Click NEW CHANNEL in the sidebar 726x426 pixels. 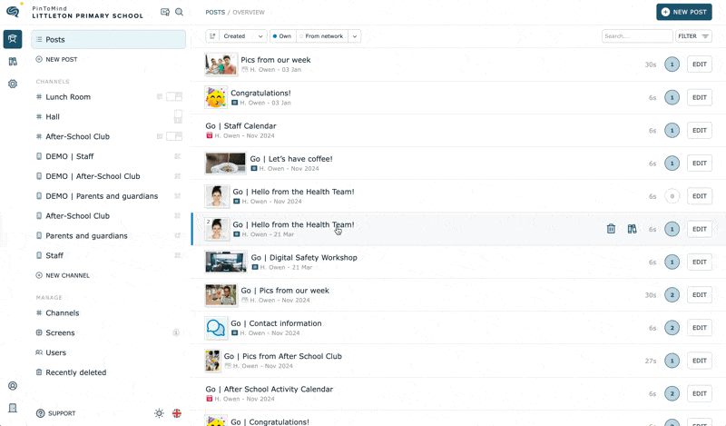[x=63, y=275]
